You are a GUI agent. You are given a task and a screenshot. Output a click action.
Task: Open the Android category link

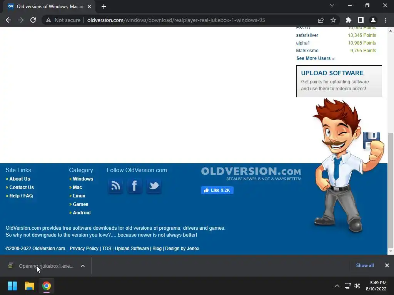pyautogui.click(x=82, y=213)
